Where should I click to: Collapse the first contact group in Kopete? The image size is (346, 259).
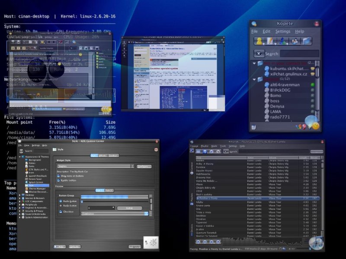[x=254, y=63]
